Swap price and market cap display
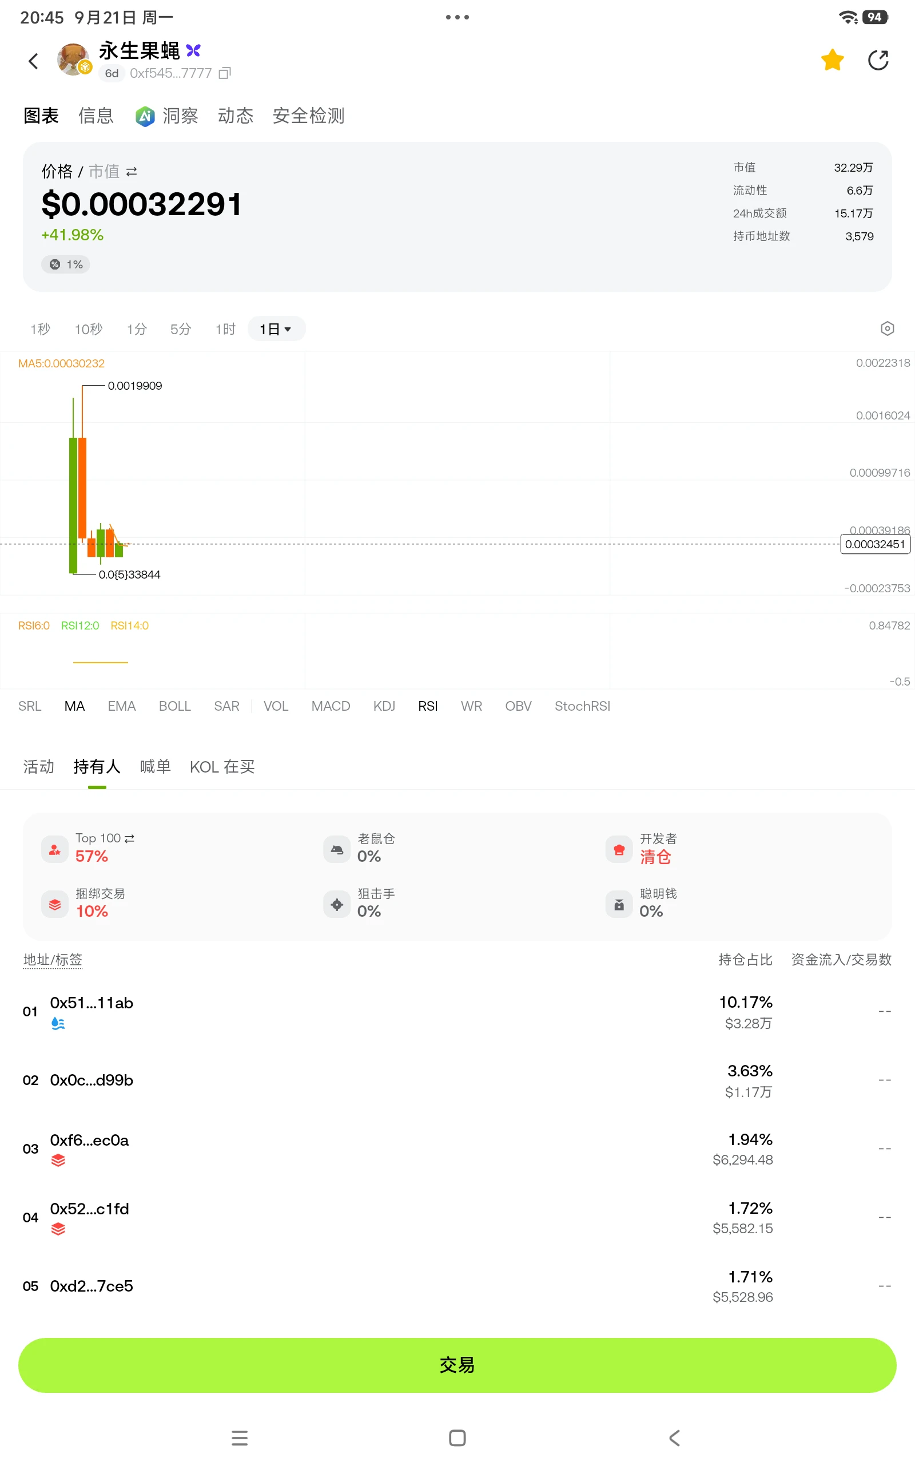The width and height of the screenshot is (915, 1465). click(x=132, y=171)
